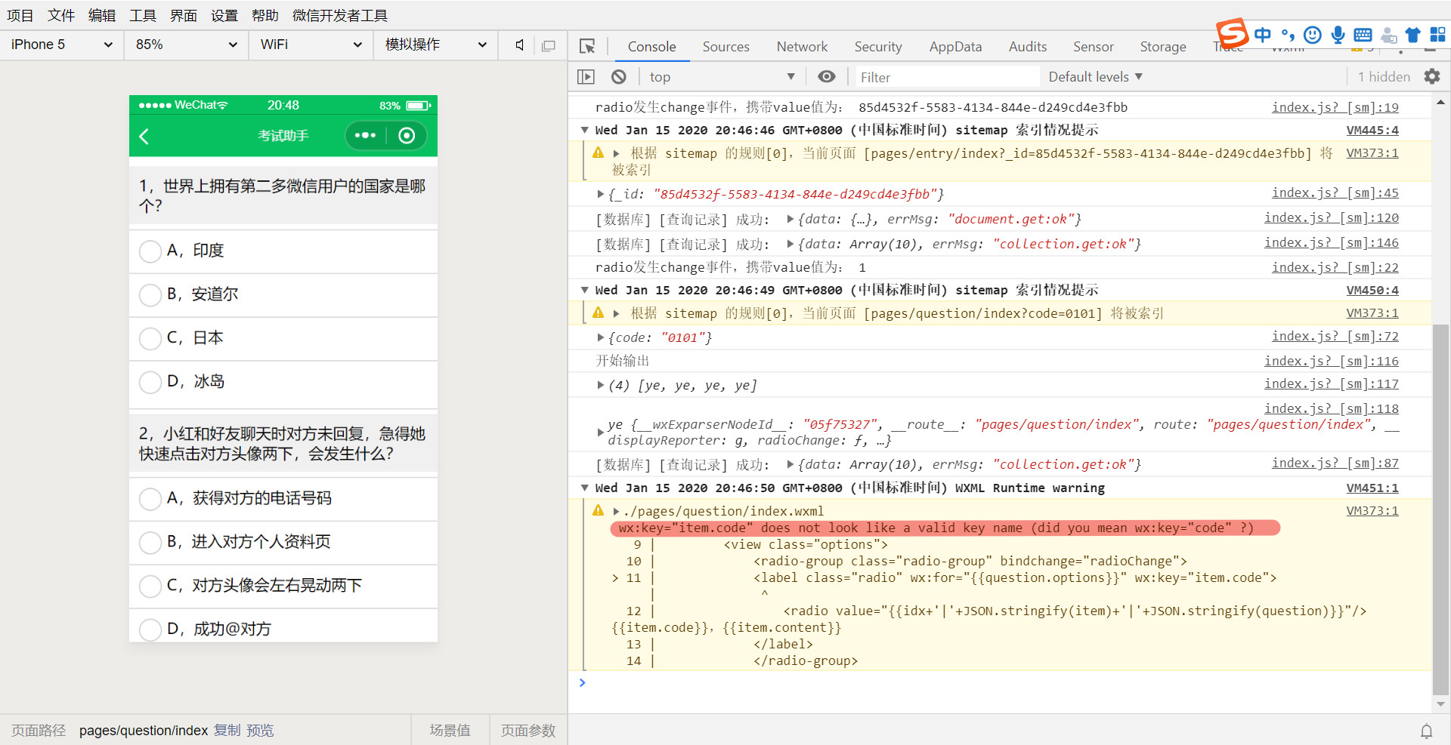Screen dimensions: 1451x745
Task: Open 文件 menu
Action: [x=61, y=15]
